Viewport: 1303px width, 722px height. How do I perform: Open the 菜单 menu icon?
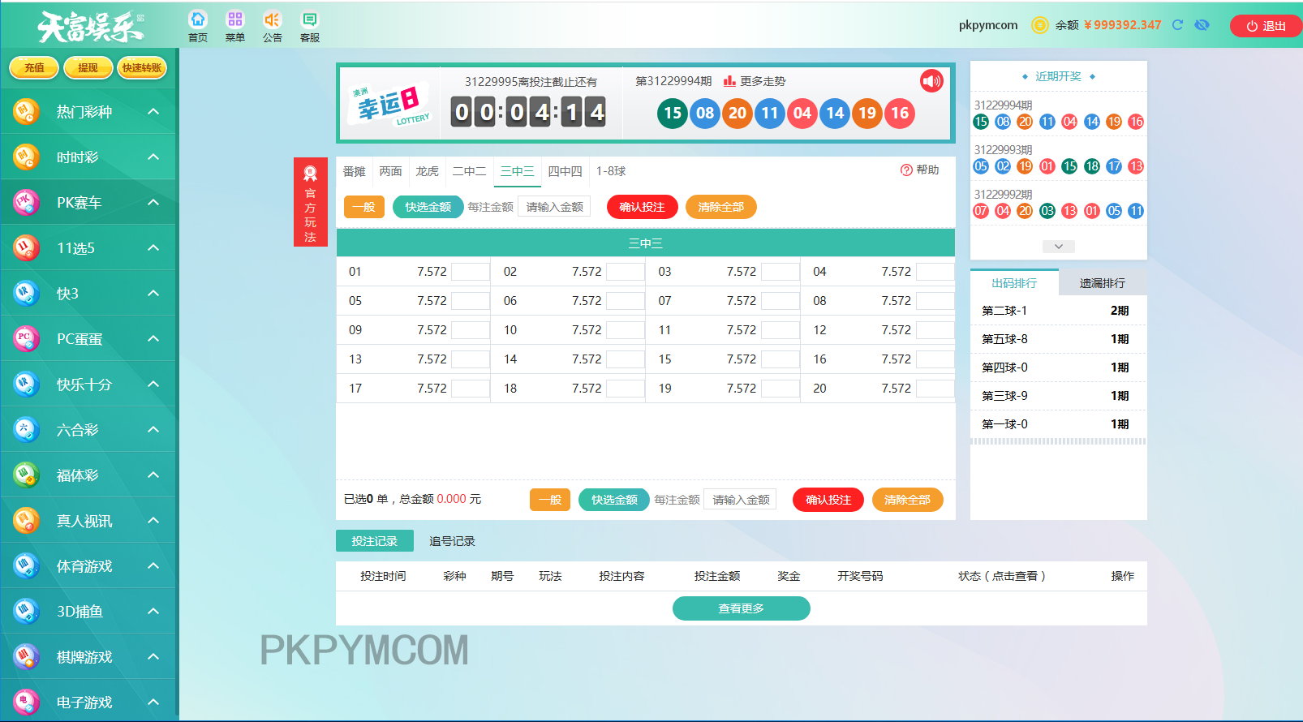pyautogui.click(x=235, y=19)
